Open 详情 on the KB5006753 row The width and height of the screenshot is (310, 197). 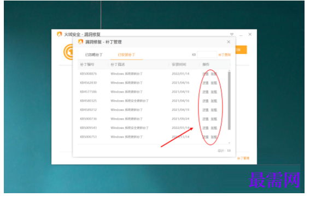point(206,137)
